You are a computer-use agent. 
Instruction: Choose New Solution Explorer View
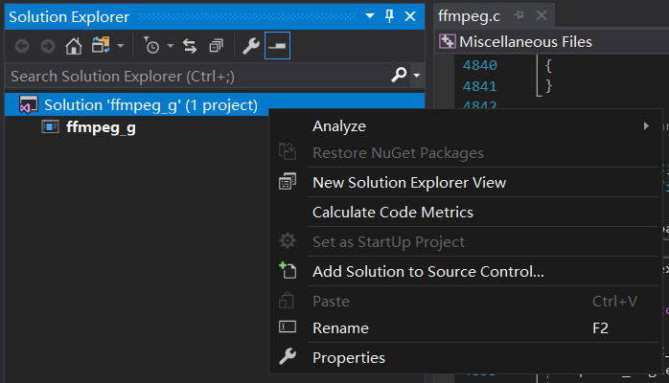[x=465, y=182]
